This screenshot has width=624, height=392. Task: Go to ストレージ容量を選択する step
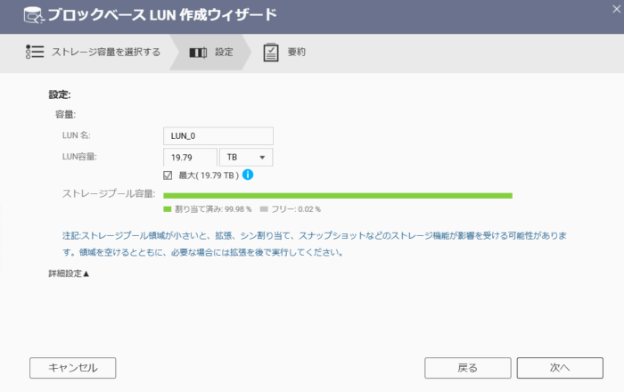pos(105,52)
